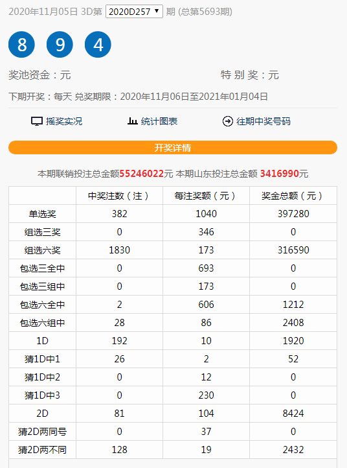Click the 包选六全中 total 1212
The height and width of the screenshot is (468, 347).
(x=293, y=305)
